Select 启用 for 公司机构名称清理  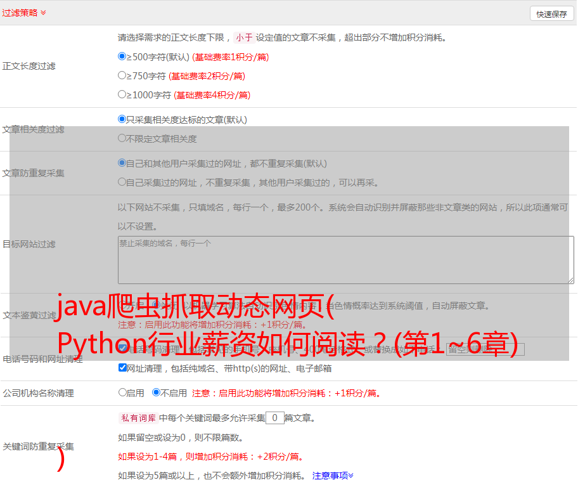[122, 393]
